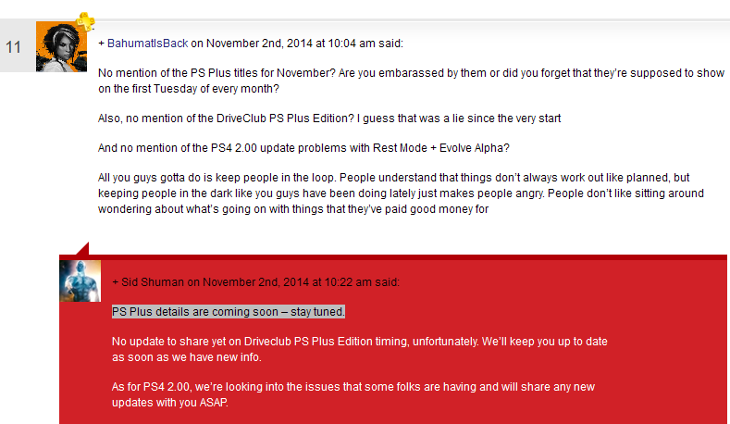Click paragraph starting 'No mention of the PS Plus titles'

[x=411, y=81]
